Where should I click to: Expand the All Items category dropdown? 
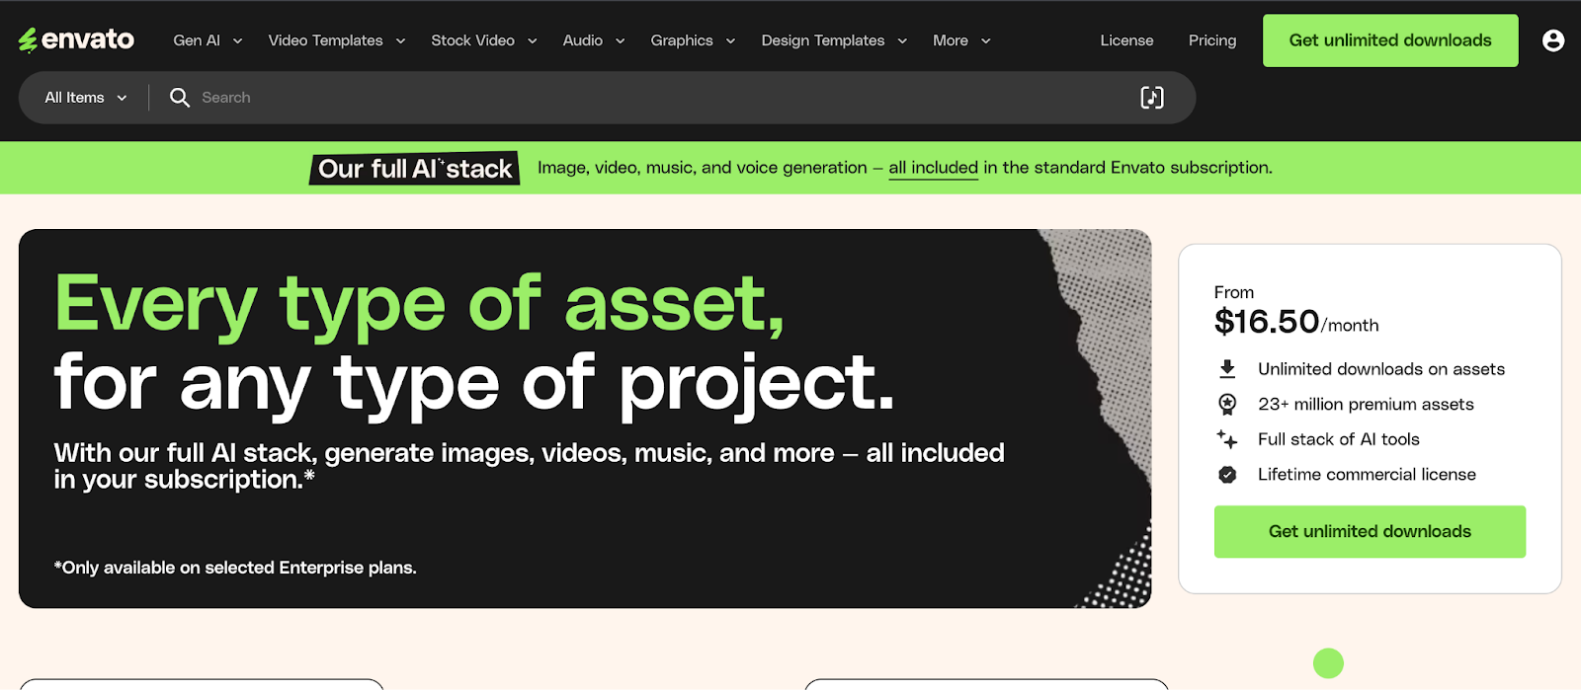[86, 98]
